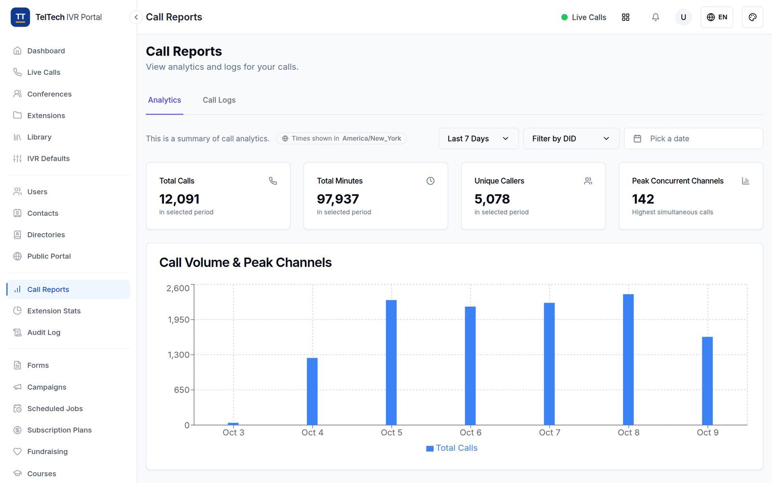
Task: Open the theme palette icon button
Action: [x=752, y=17]
